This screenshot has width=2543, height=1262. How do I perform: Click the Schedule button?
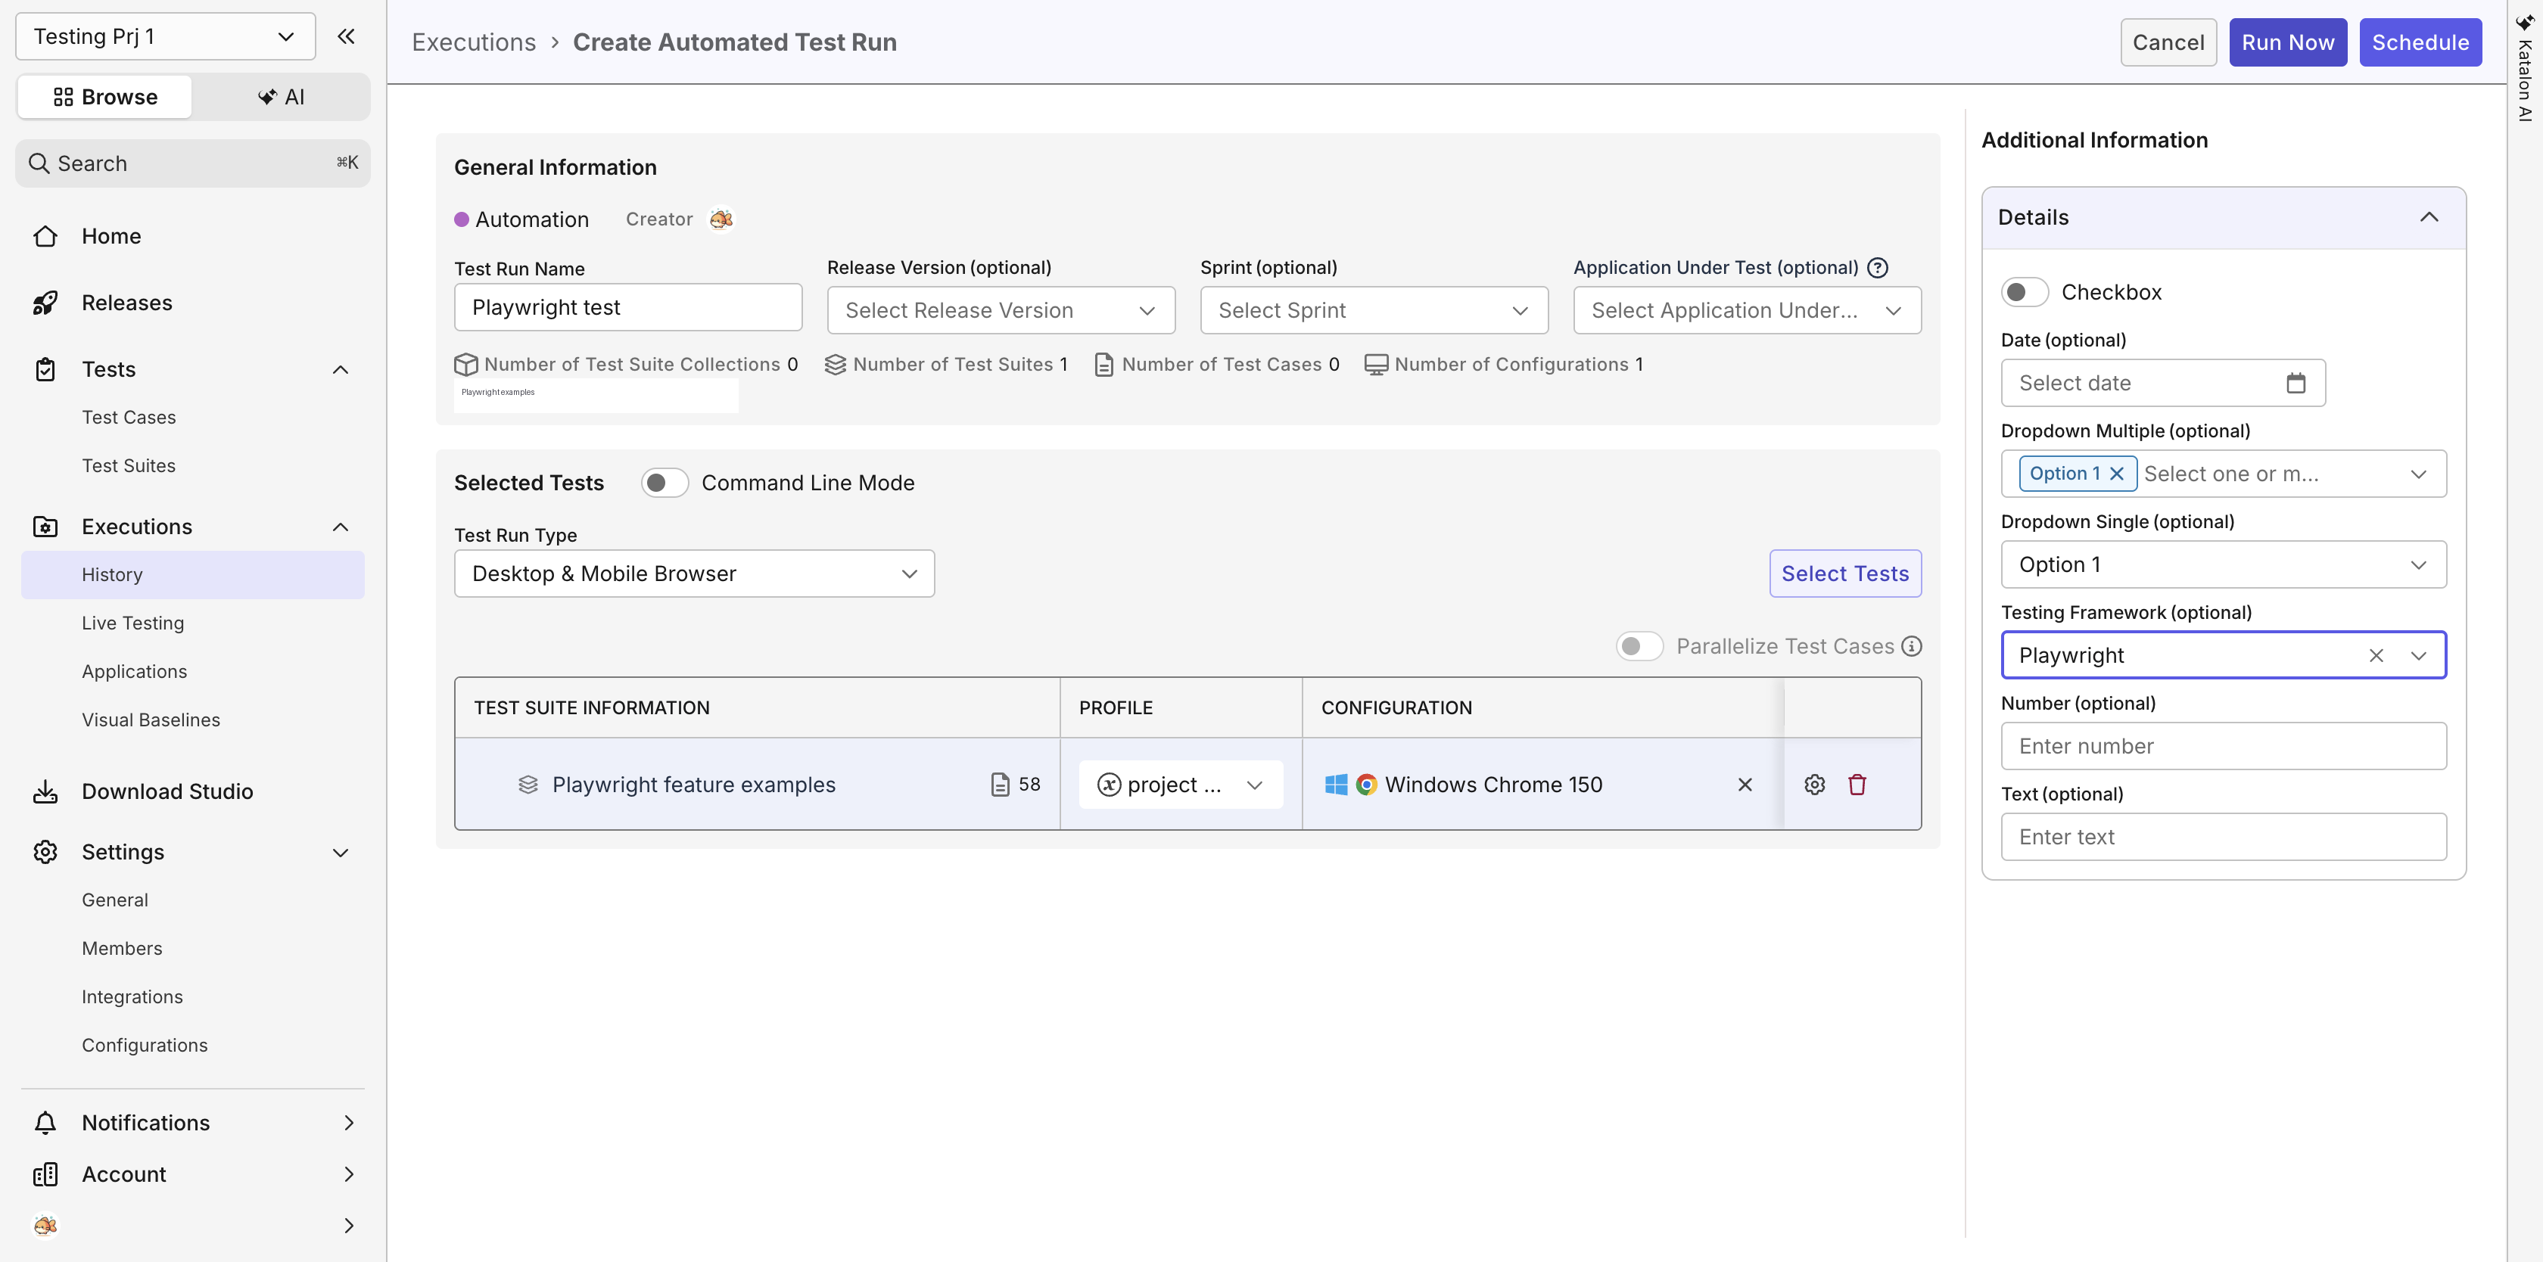tap(2420, 42)
